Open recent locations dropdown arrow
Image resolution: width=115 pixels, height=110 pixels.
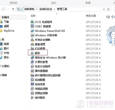[x=8, y=9]
